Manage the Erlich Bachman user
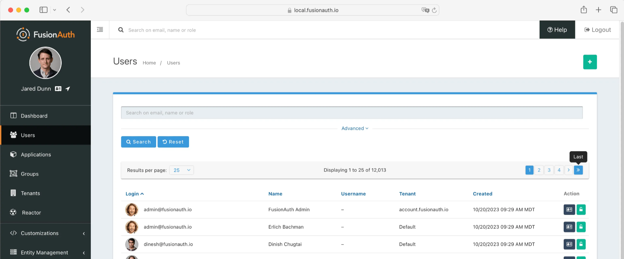The image size is (624, 259). tap(569, 227)
